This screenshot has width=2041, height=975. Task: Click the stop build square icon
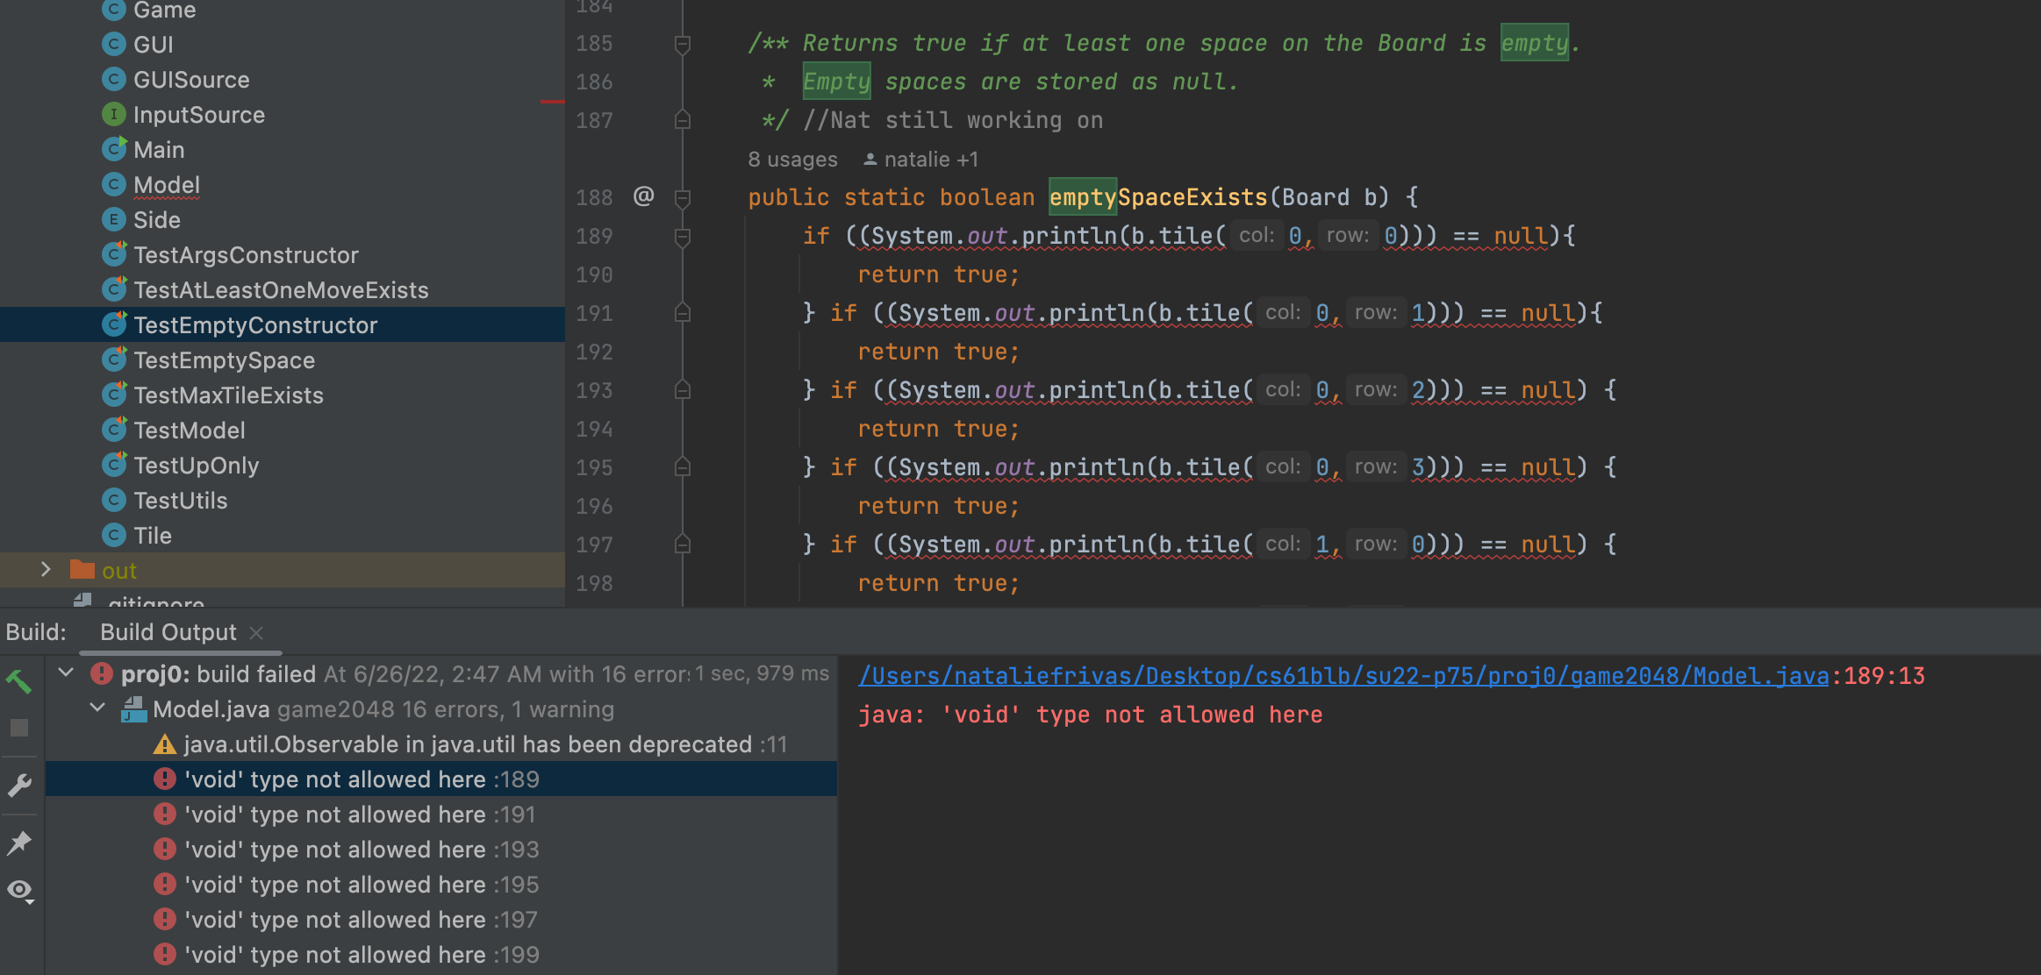tap(19, 728)
